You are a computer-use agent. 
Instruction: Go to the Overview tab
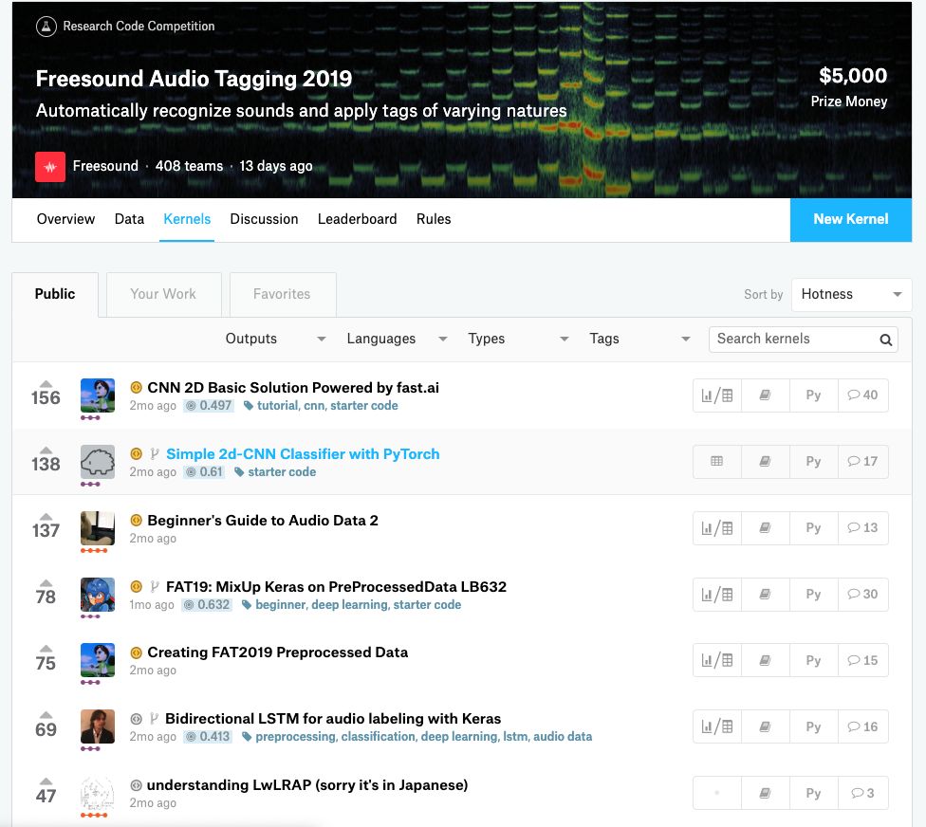pyautogui.click(x=65, y=220)
